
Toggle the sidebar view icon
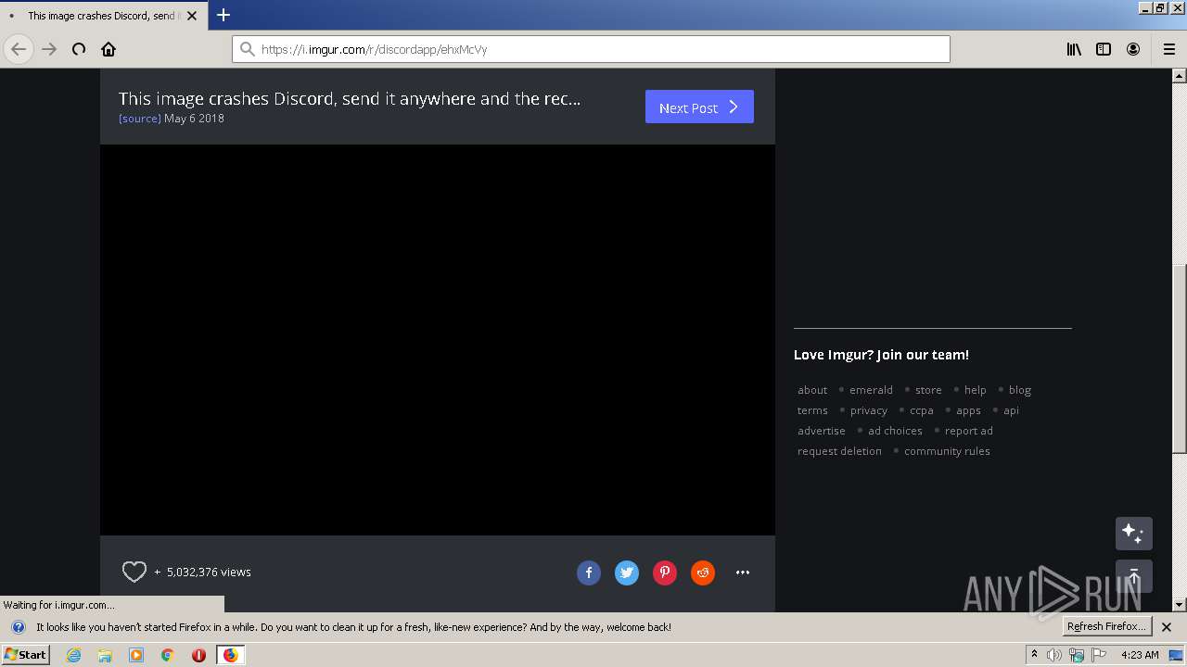(1104, 49)
